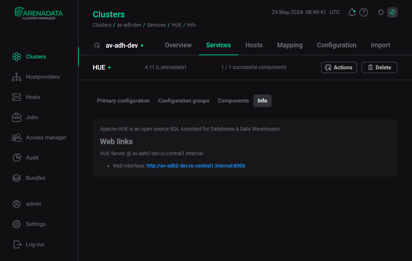This screenshot has height=261, width=412.
Task: Open the Jobs briefcase icon
Action: point(17,117)
